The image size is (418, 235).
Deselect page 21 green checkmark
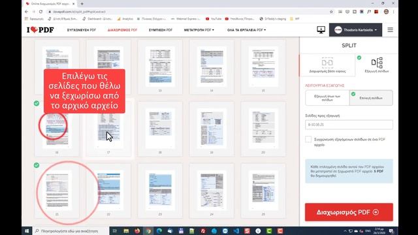tap(37, 165)
